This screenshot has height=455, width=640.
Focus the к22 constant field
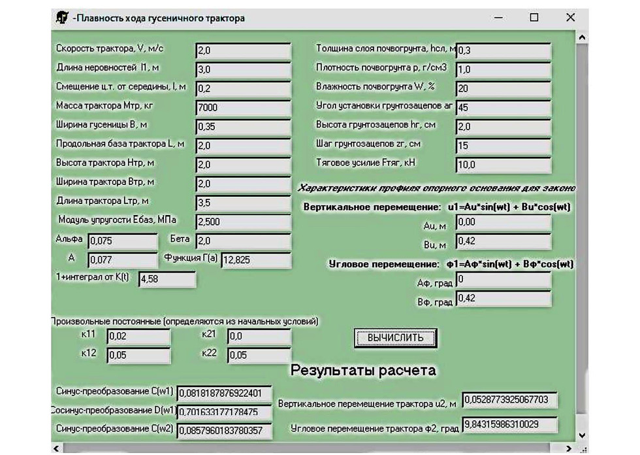pyautogui.click(x=259, y=356)
